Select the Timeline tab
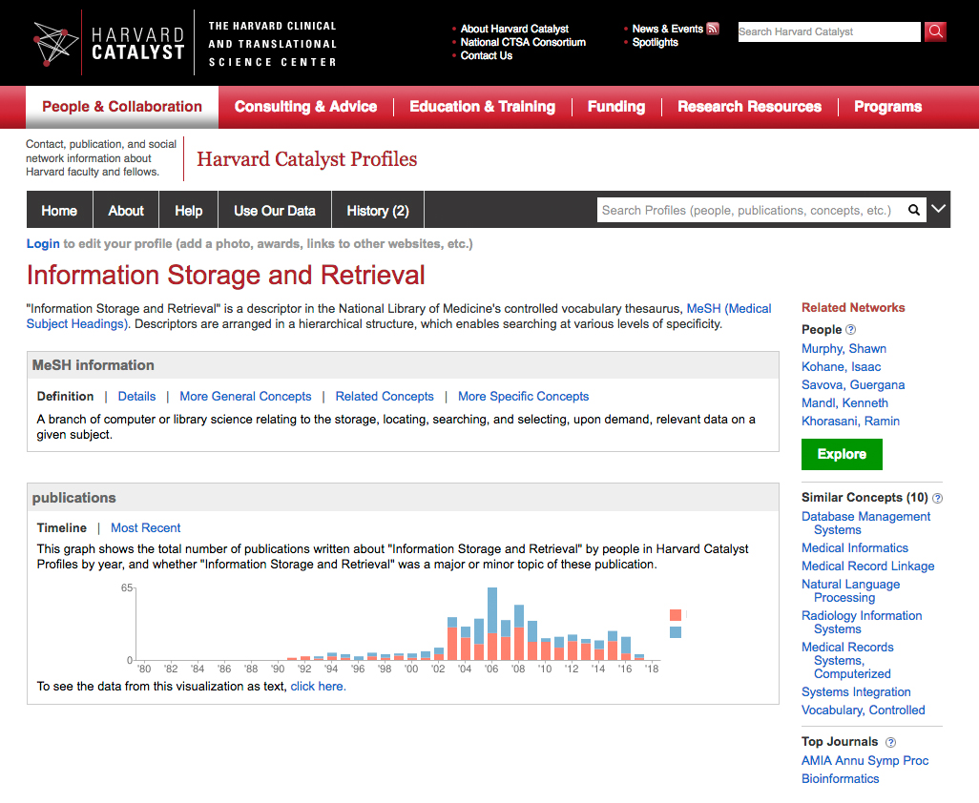This screenshot has height=803, width=979. [62, 527]
